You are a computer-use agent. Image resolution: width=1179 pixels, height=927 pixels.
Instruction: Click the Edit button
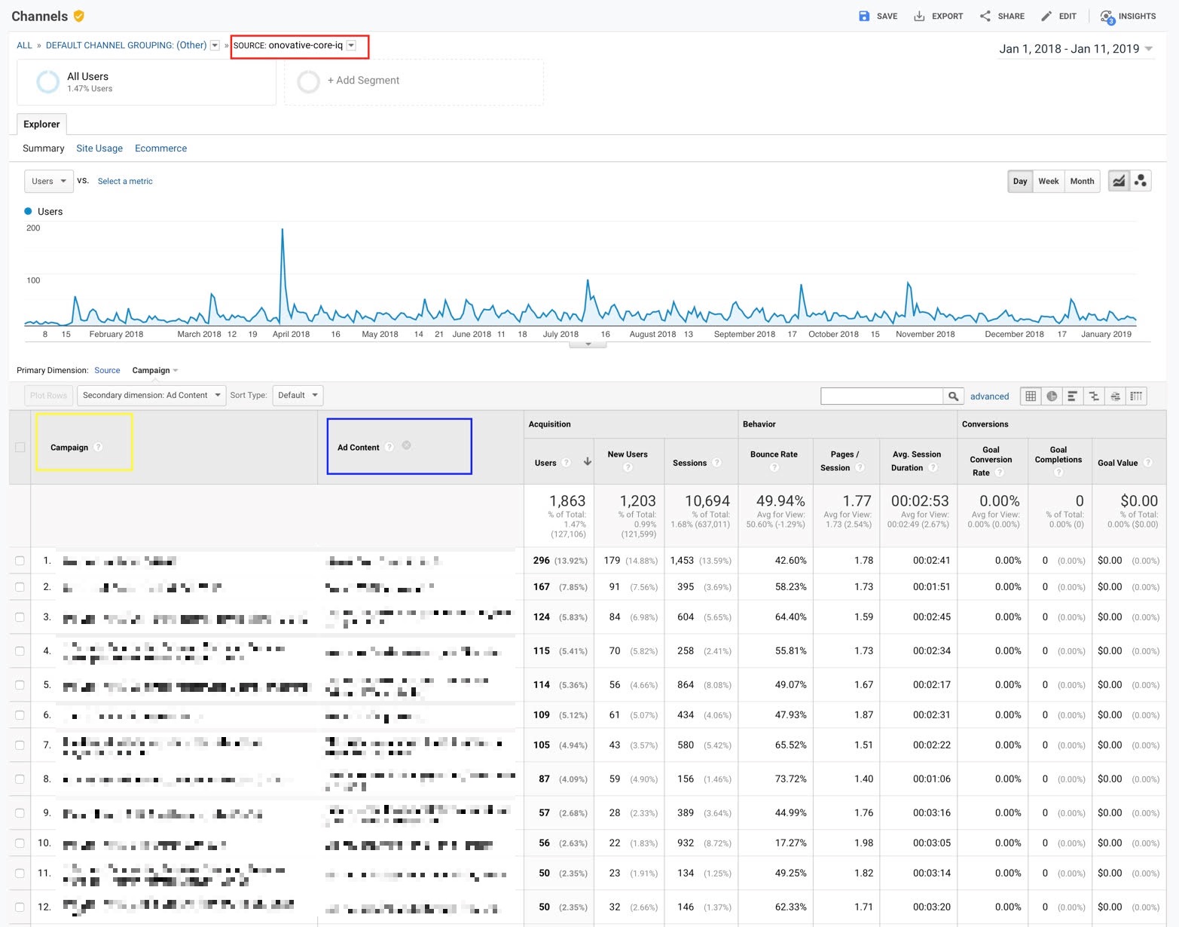coord(1058,16)
